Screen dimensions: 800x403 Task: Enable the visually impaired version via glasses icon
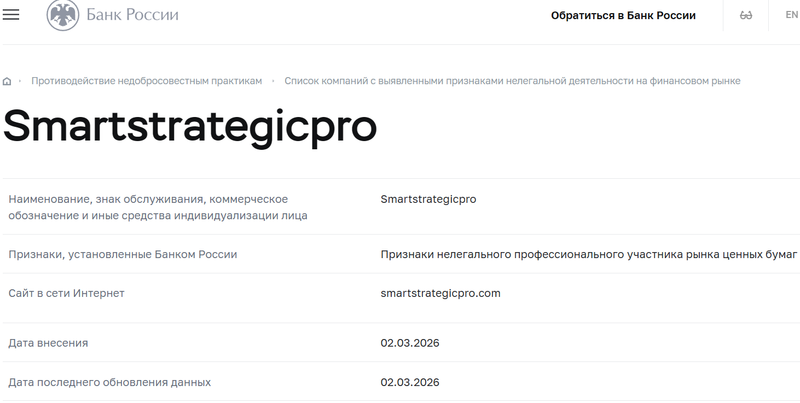click(745, 15)
